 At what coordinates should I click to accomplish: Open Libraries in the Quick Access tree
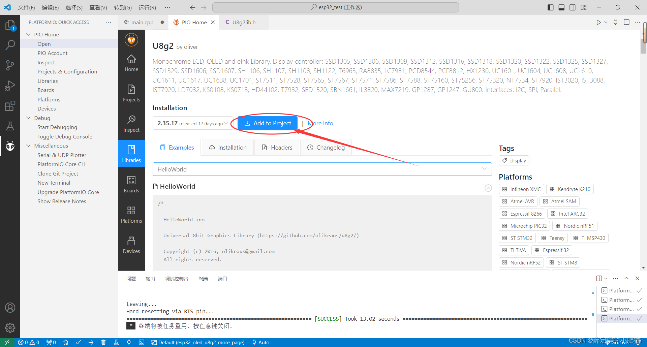click(x=48, y=81)
